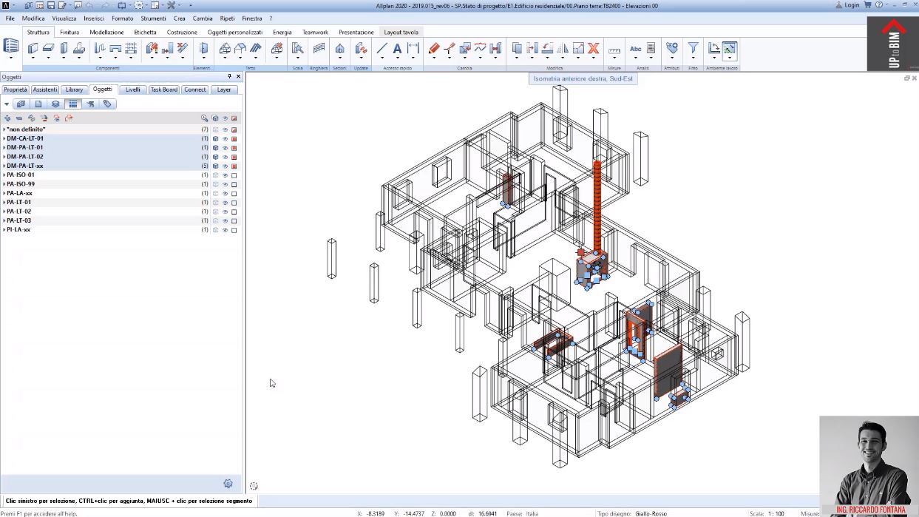This screenshot has width=919, height=517.
Task: Check the selection box for PA-LT-02
Action: [x=234, y=212]
